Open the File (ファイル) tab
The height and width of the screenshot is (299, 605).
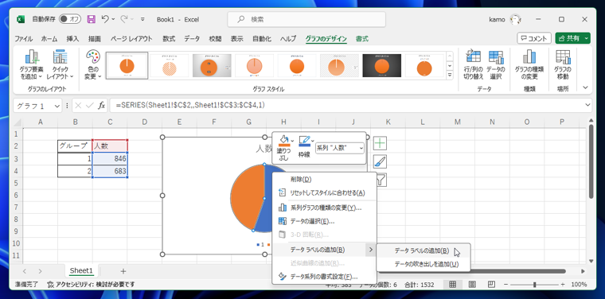point(23,38)
